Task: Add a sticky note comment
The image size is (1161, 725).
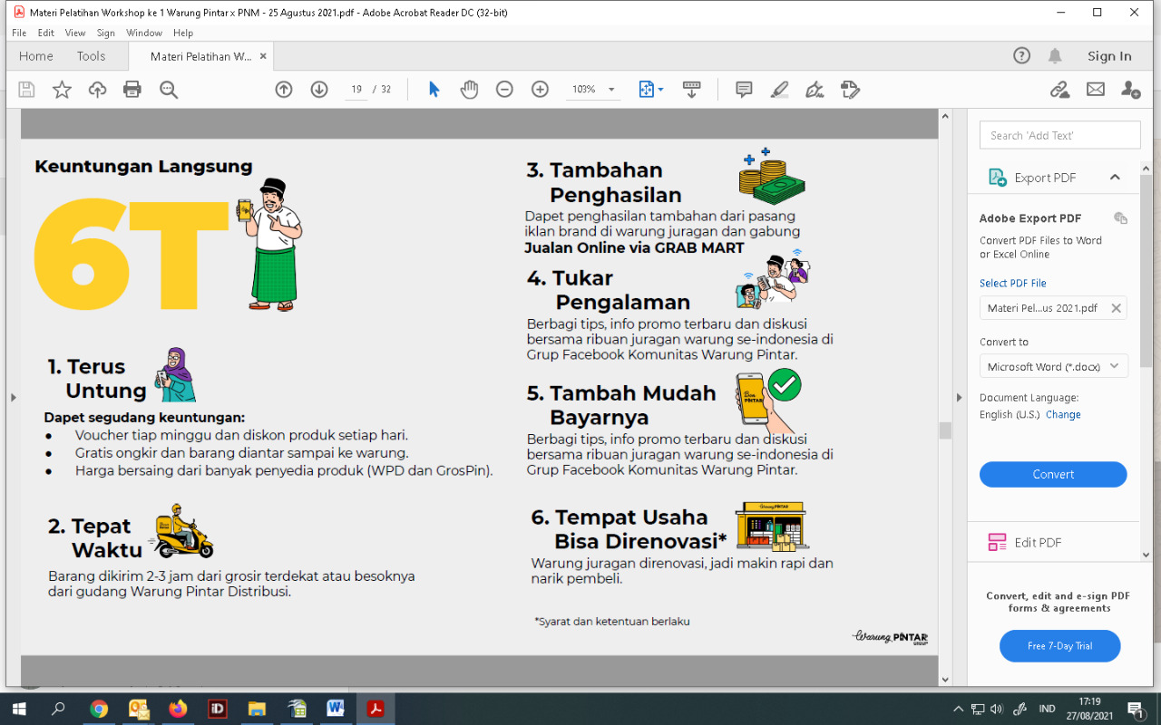Action: click(744, 89)
